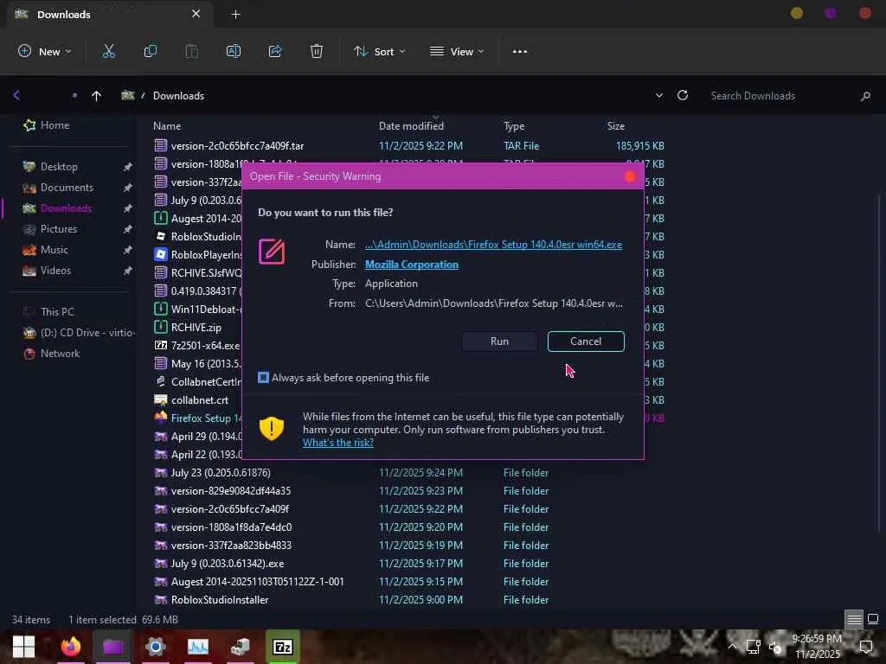Click the search magnifier icon
The height and width of the screenshot is (664, 886).
(865, 96)
